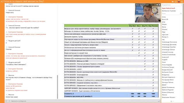Image resolution: width=184 pixels, height=103 pixels.
Task: Click the message icon by Максим above 'Как получать инф'
Action: (x=7, y=75)
